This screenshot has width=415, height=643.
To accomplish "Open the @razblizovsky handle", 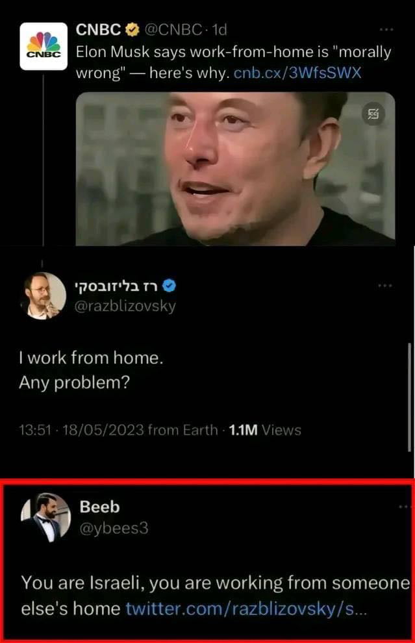I will coord(125,306).
